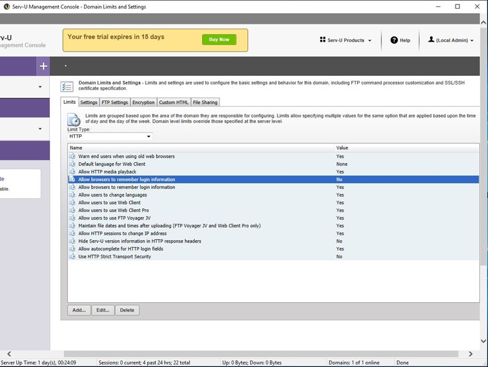This screenshot has width=488, height=367.
Task: Click the Name column header
Action: coord(201,148)
